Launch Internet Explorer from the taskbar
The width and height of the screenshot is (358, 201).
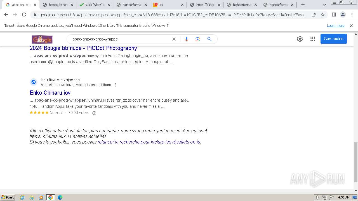point(22,197)
